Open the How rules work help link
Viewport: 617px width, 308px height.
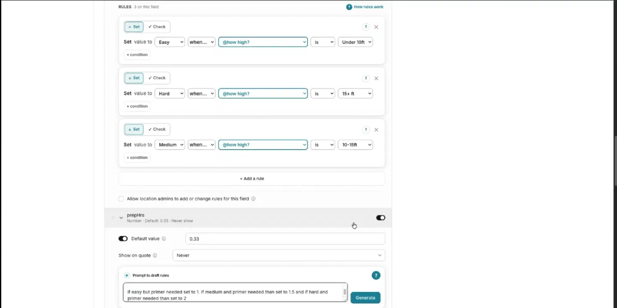click(x=365, y=7)
